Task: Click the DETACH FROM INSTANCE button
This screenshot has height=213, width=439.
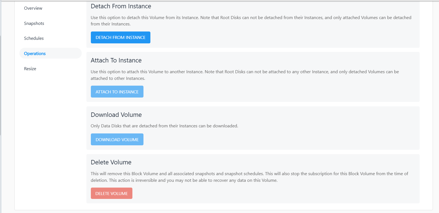Action: 120,38
